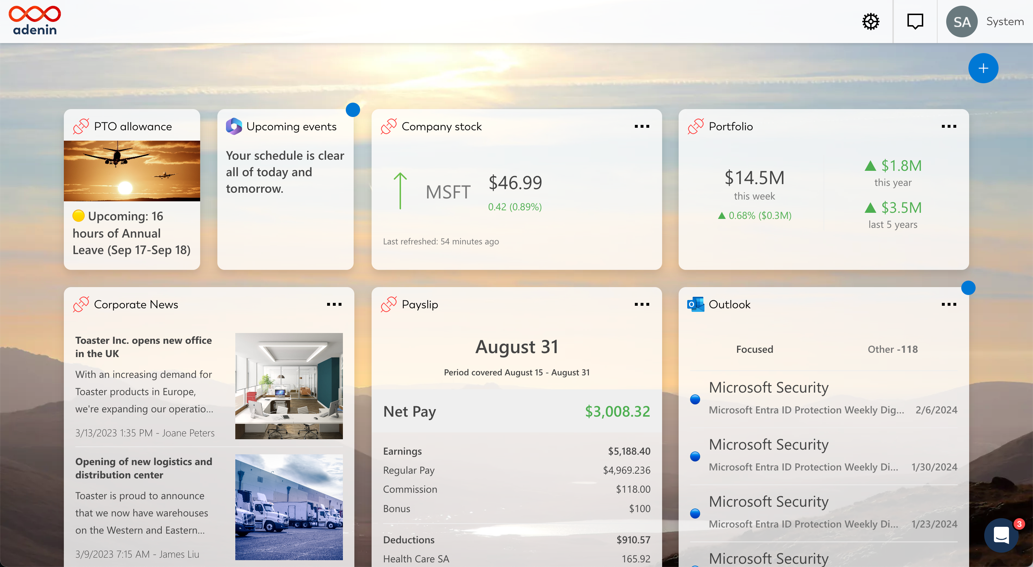
Task: Click Period covered August 15 - August 31
Action: click(516, 373)
